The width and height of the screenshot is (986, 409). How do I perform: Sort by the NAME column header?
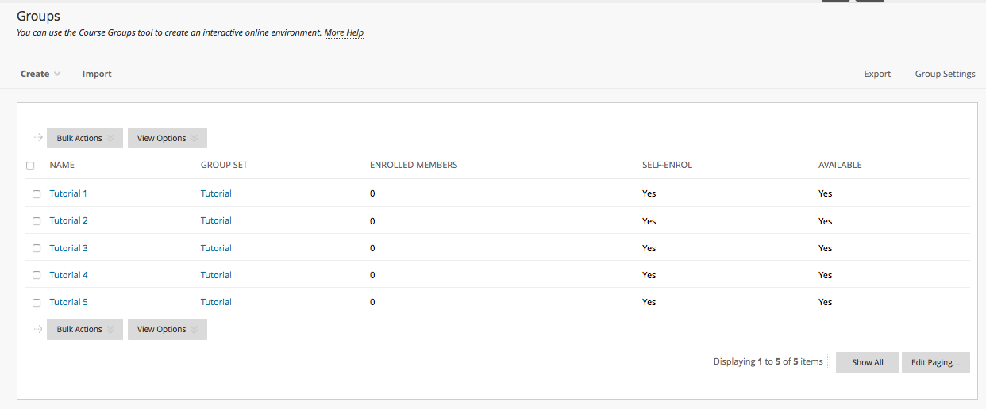point(62,165)
